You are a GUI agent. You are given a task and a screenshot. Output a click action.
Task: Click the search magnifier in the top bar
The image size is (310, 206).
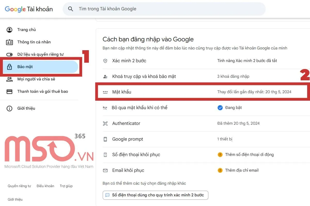pyautogui.click(x=71, y=9)
